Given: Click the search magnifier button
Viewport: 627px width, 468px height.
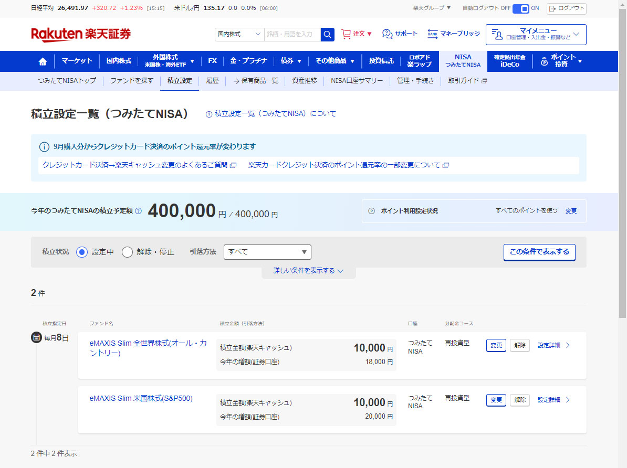Looking at the screenshot, I should click(328, 34).
